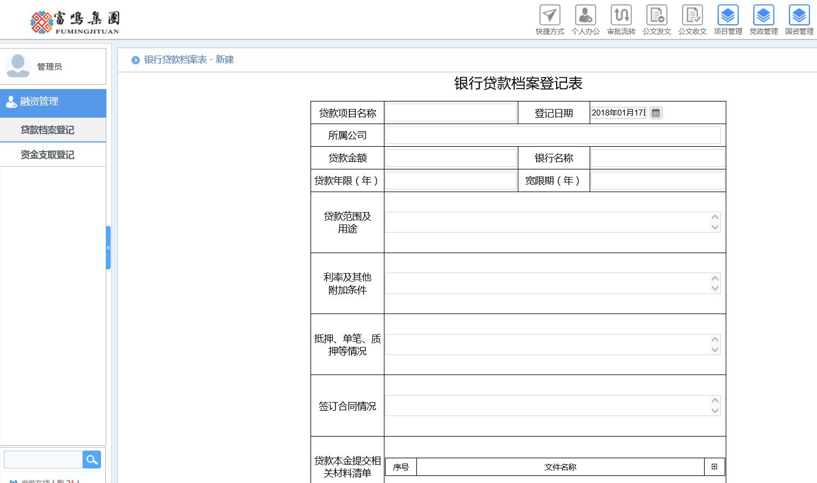Open the 个人办公 personal office icon
The height and width of the screenshot is (483, 817).
585,16
